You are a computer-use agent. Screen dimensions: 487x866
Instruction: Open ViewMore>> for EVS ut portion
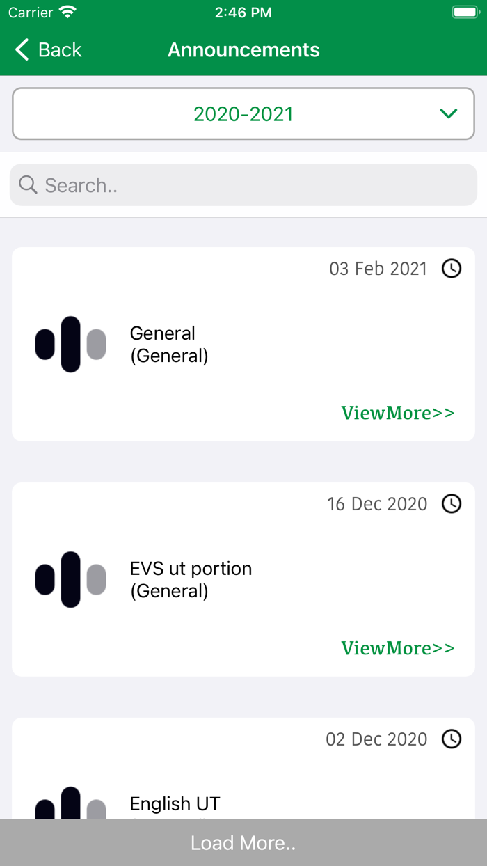tap(397, 648)
